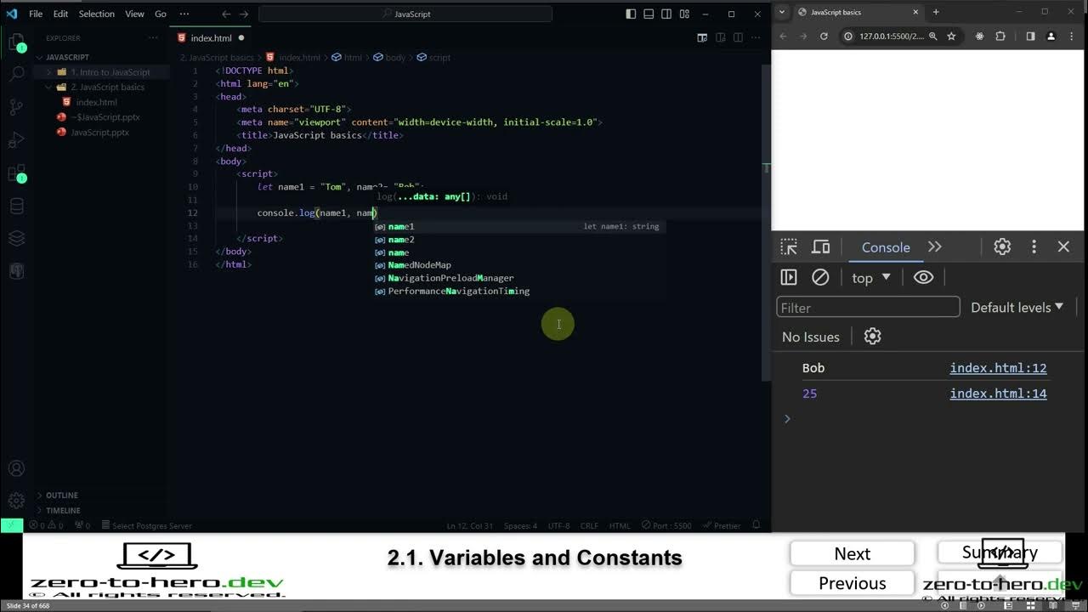1088x612 pixels.
Task: Expand the TIMELINE section
Action: 63,510
